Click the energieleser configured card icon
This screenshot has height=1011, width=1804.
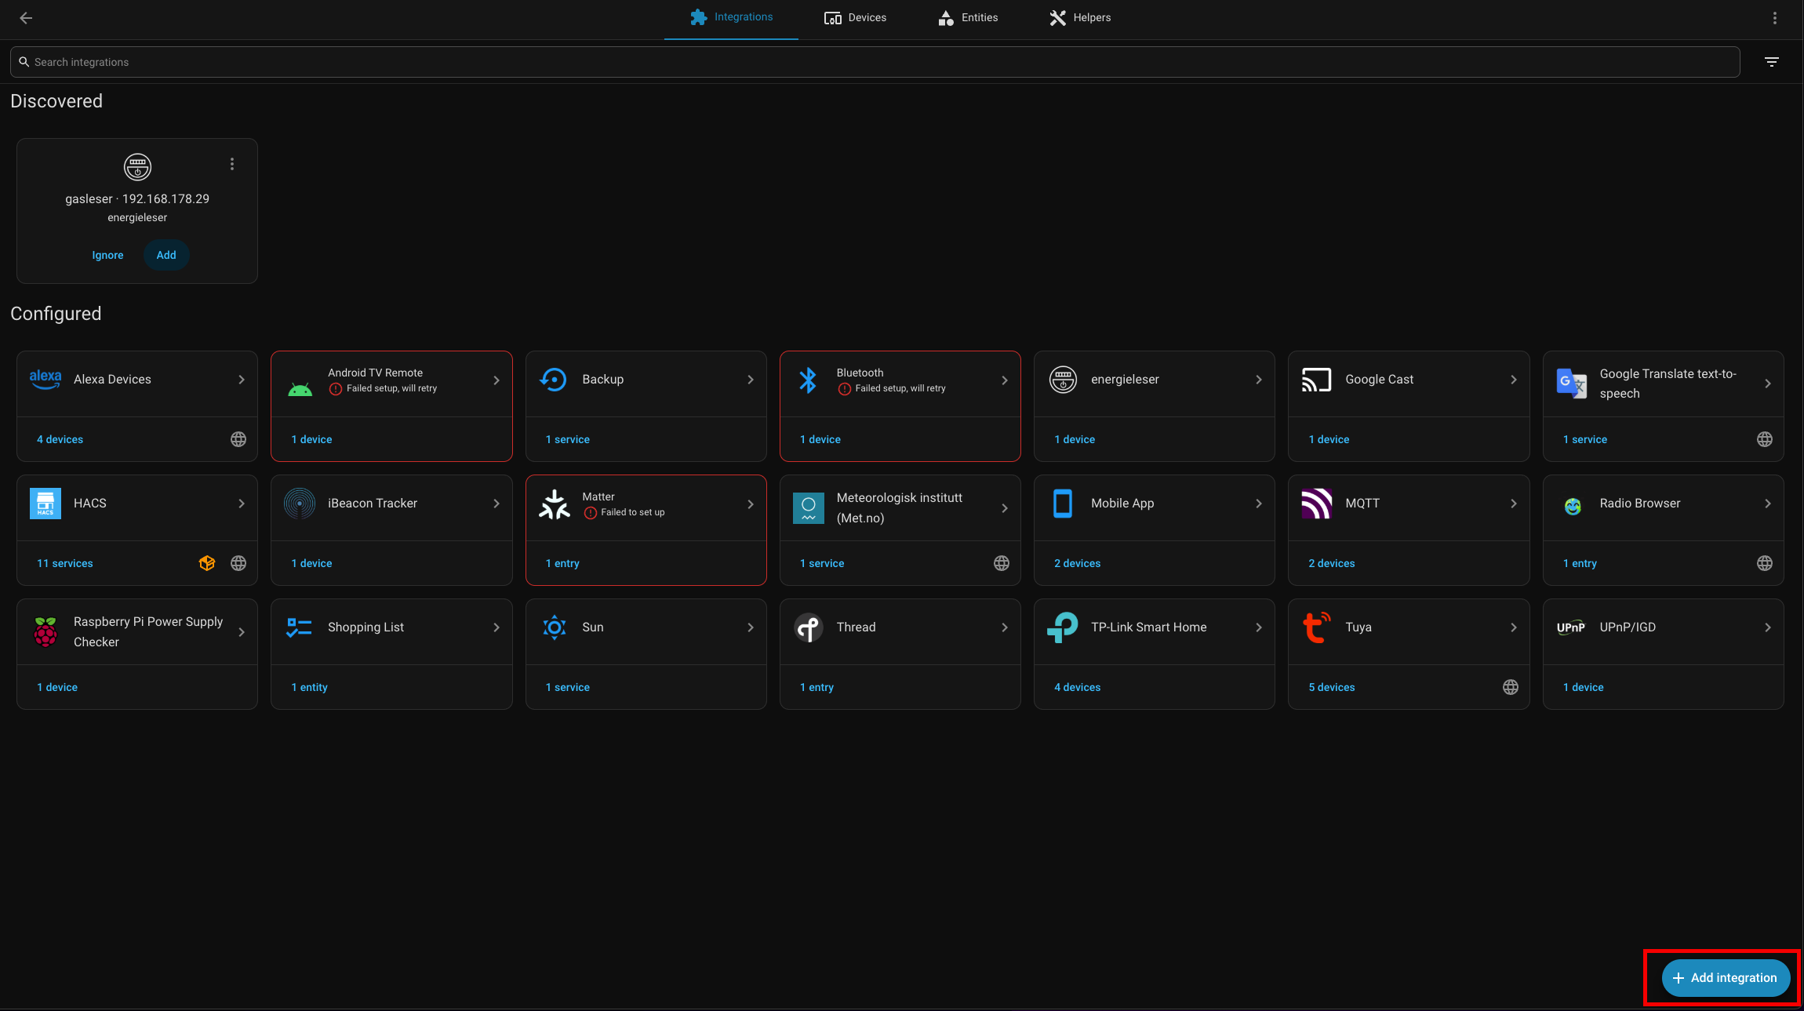[1063, 380]
